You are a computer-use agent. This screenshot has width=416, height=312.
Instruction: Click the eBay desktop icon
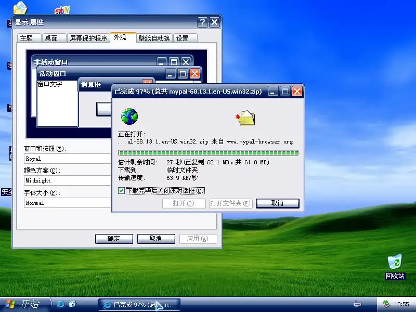coord(62,10)
